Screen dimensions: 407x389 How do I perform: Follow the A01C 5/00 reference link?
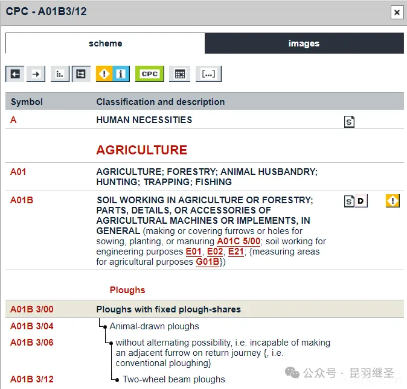pos(239,241)
